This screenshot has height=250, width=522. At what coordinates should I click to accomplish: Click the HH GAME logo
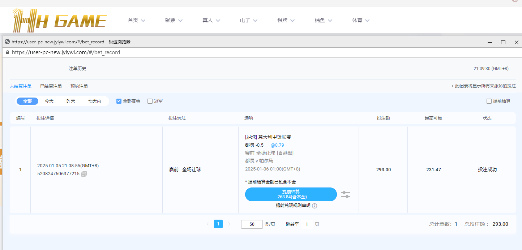[60, 20]
